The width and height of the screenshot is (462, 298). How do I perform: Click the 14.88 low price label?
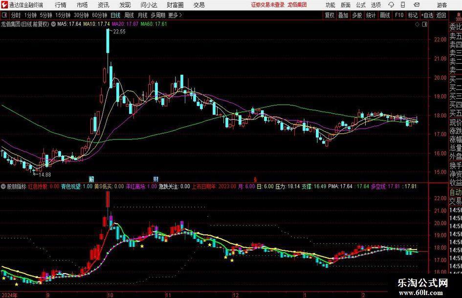pos(45,175)
